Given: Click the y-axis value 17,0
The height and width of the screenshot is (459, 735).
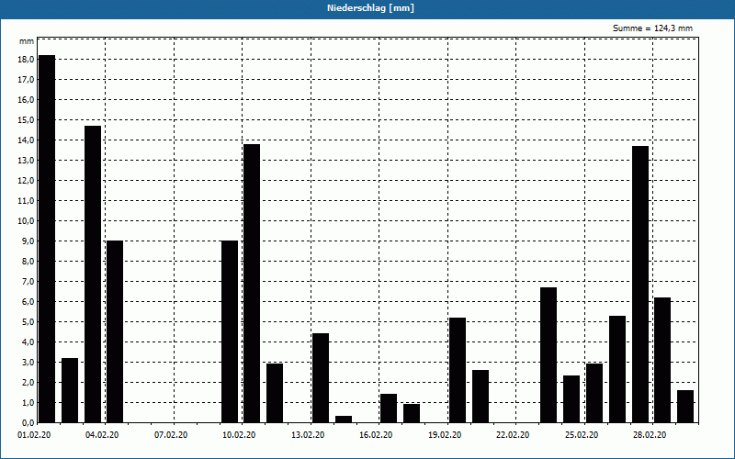Looking at the screenshot, I should 26,80.
